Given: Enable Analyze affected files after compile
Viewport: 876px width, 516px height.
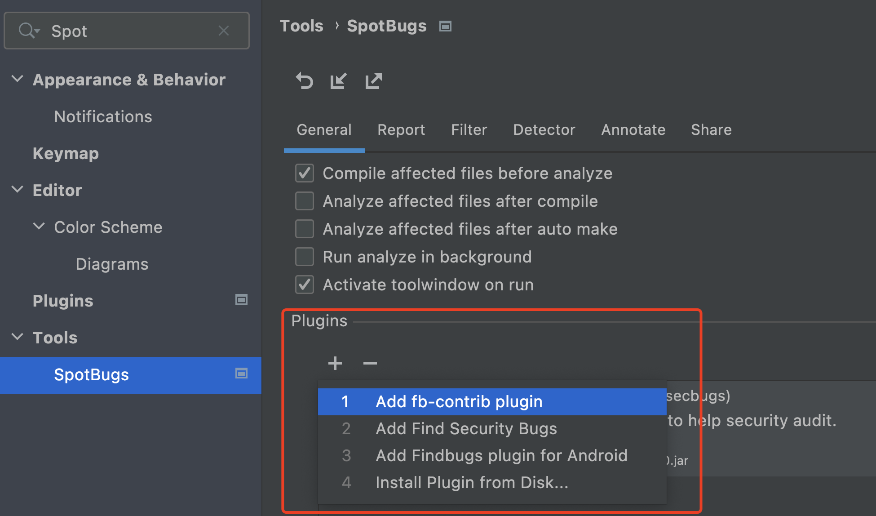Looking at the screenshot, I should coord(305,201).
